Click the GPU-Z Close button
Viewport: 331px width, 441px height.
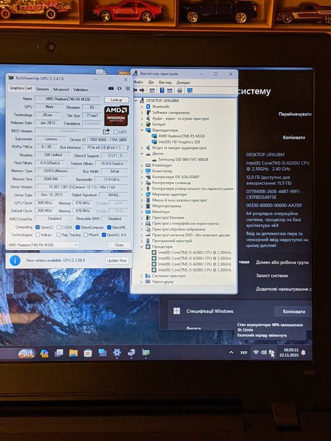[119, 245]
